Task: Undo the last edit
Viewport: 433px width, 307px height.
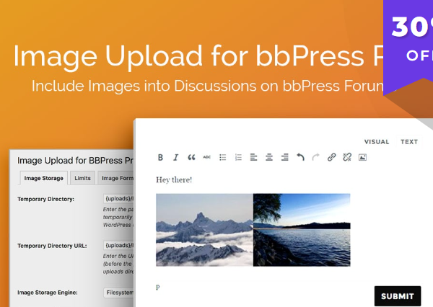Action: click(300, 157)
